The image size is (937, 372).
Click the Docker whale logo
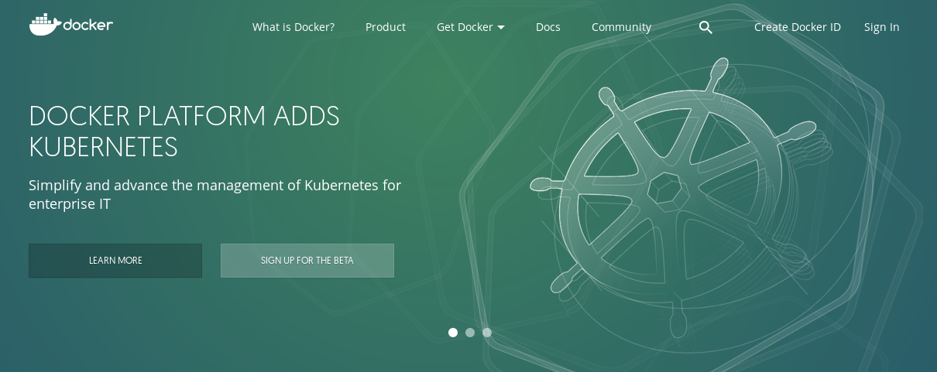tap(71, 25)
